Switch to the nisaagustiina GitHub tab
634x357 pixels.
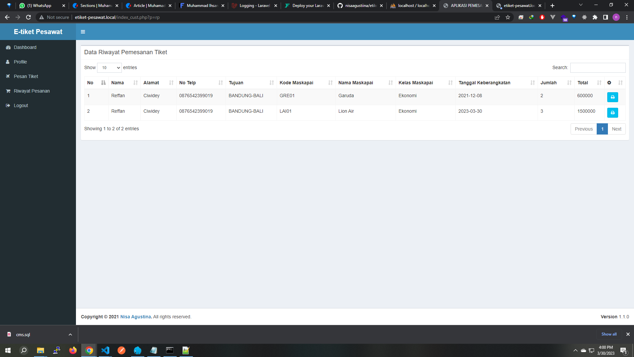(x=360, y=6)
